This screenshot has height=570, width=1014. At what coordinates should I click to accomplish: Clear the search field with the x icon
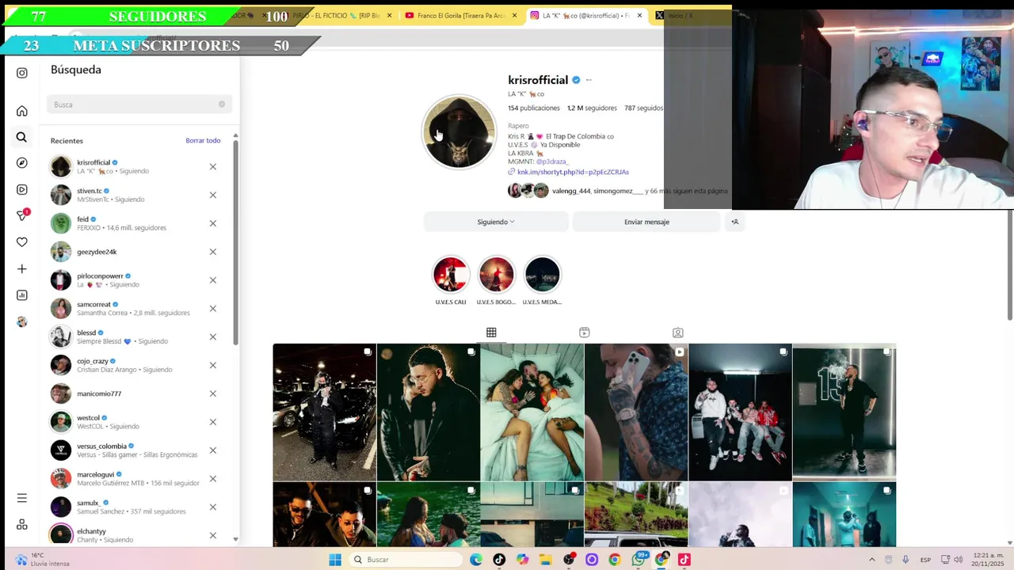(x=222, y=104)
